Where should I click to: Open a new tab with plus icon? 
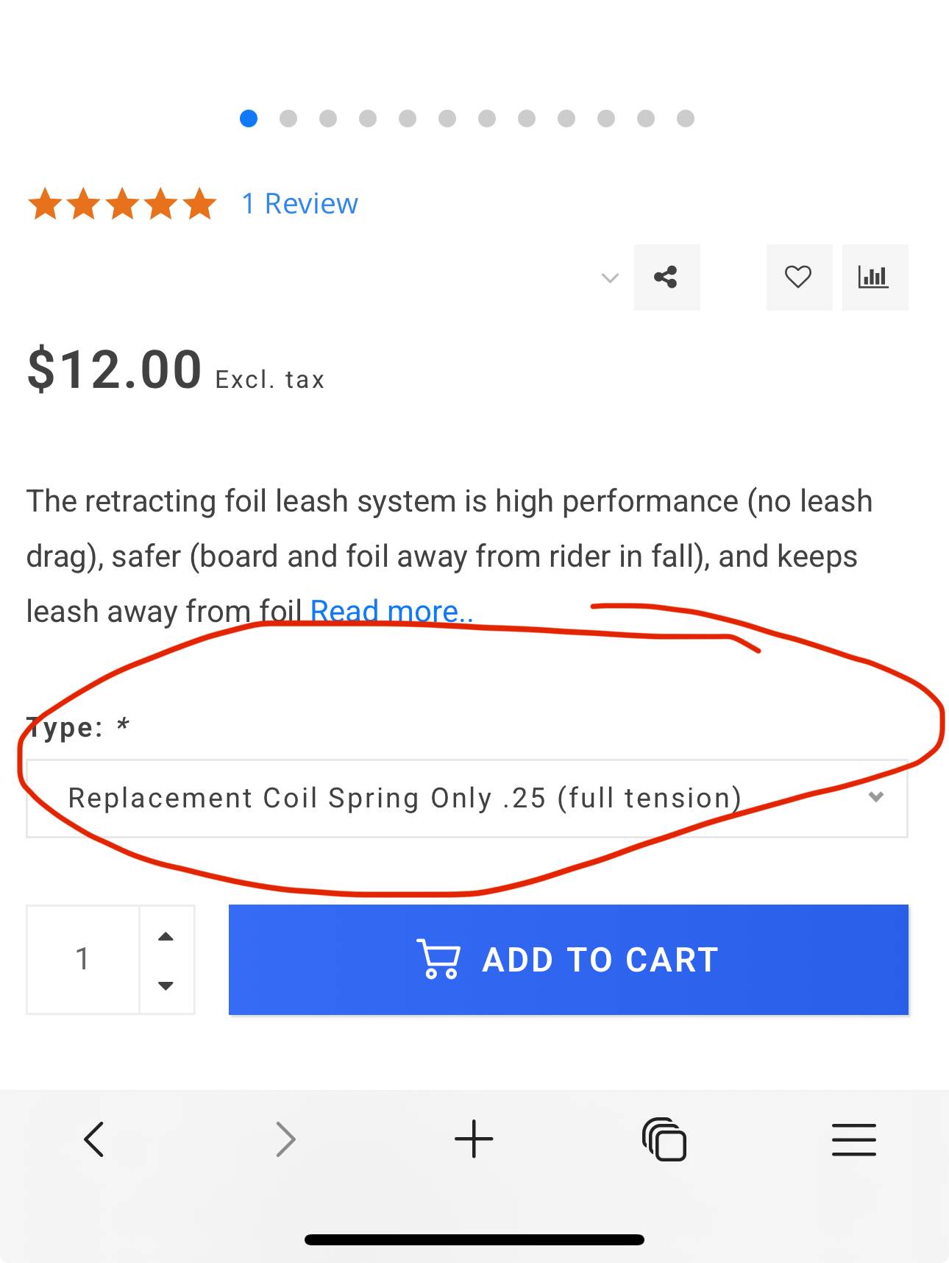coord(474,1139)
